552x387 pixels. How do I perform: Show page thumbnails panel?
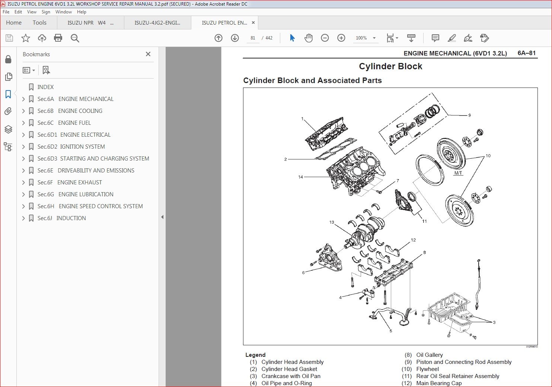pos(8,77)
